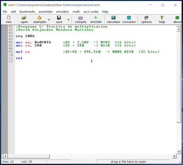Open the options hammer icon
The image size is (183, 165).
click(x=146, y=20)
